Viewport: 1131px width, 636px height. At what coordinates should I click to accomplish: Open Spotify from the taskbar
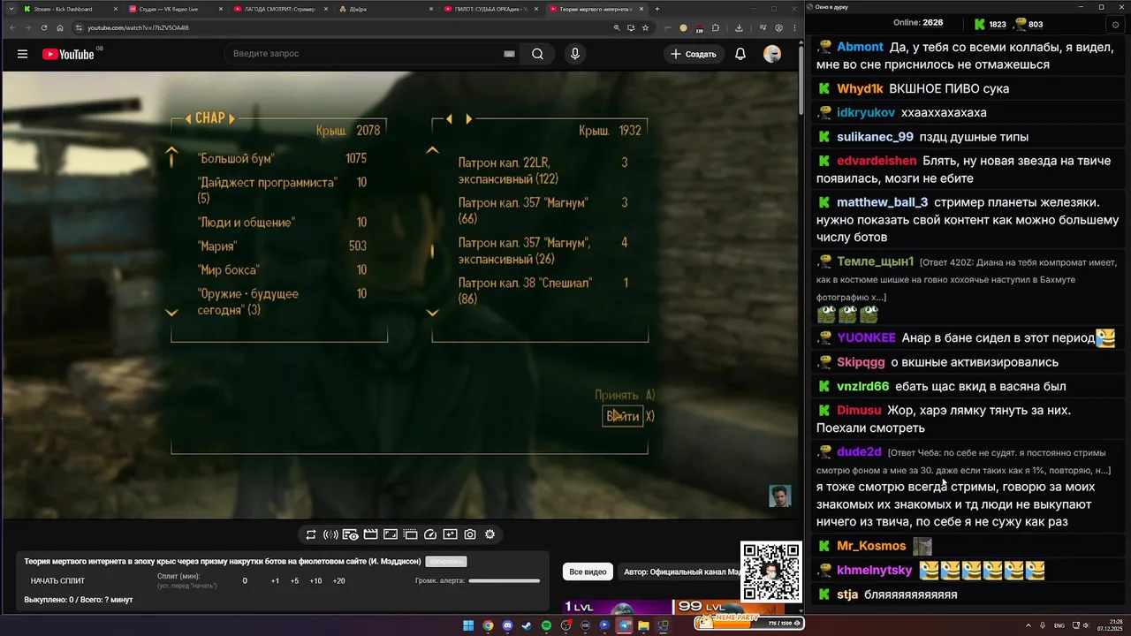coord(546,625)
